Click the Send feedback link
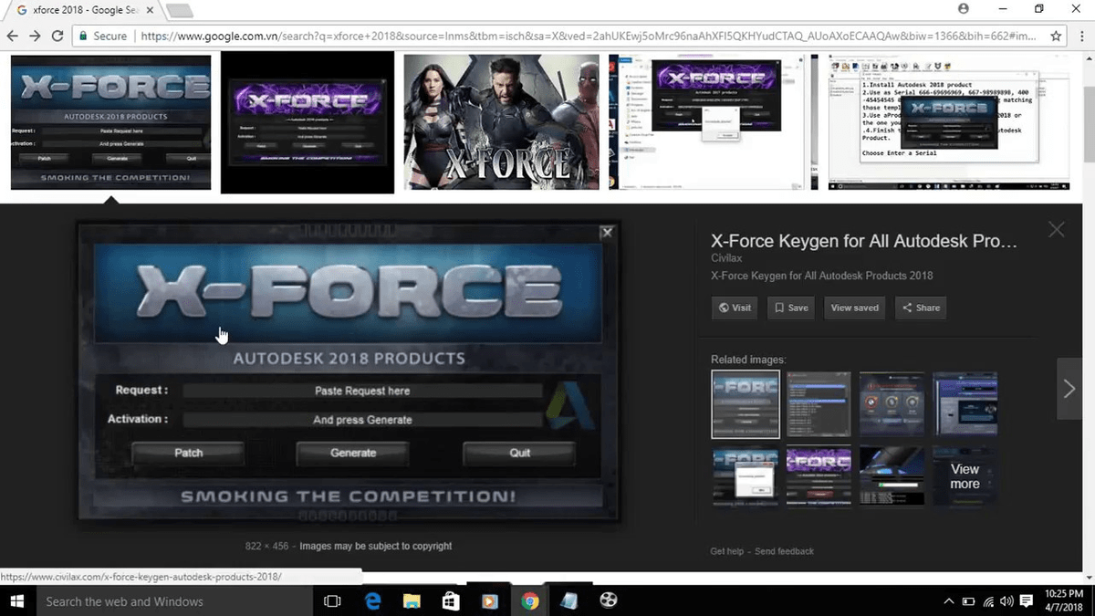 pos(784,551)
